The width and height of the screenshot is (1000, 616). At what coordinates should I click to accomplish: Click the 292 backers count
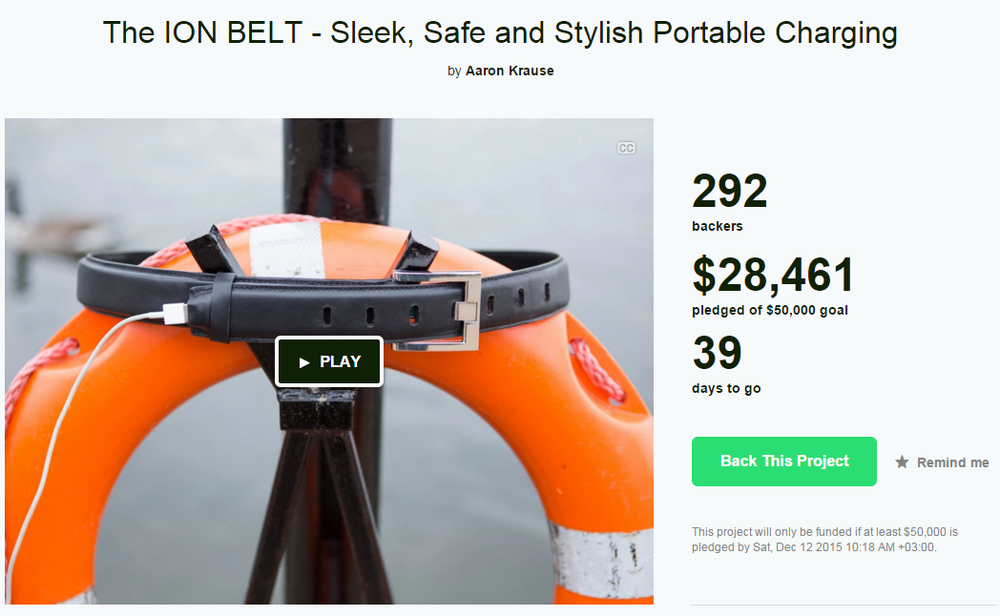tap(730, 191)
